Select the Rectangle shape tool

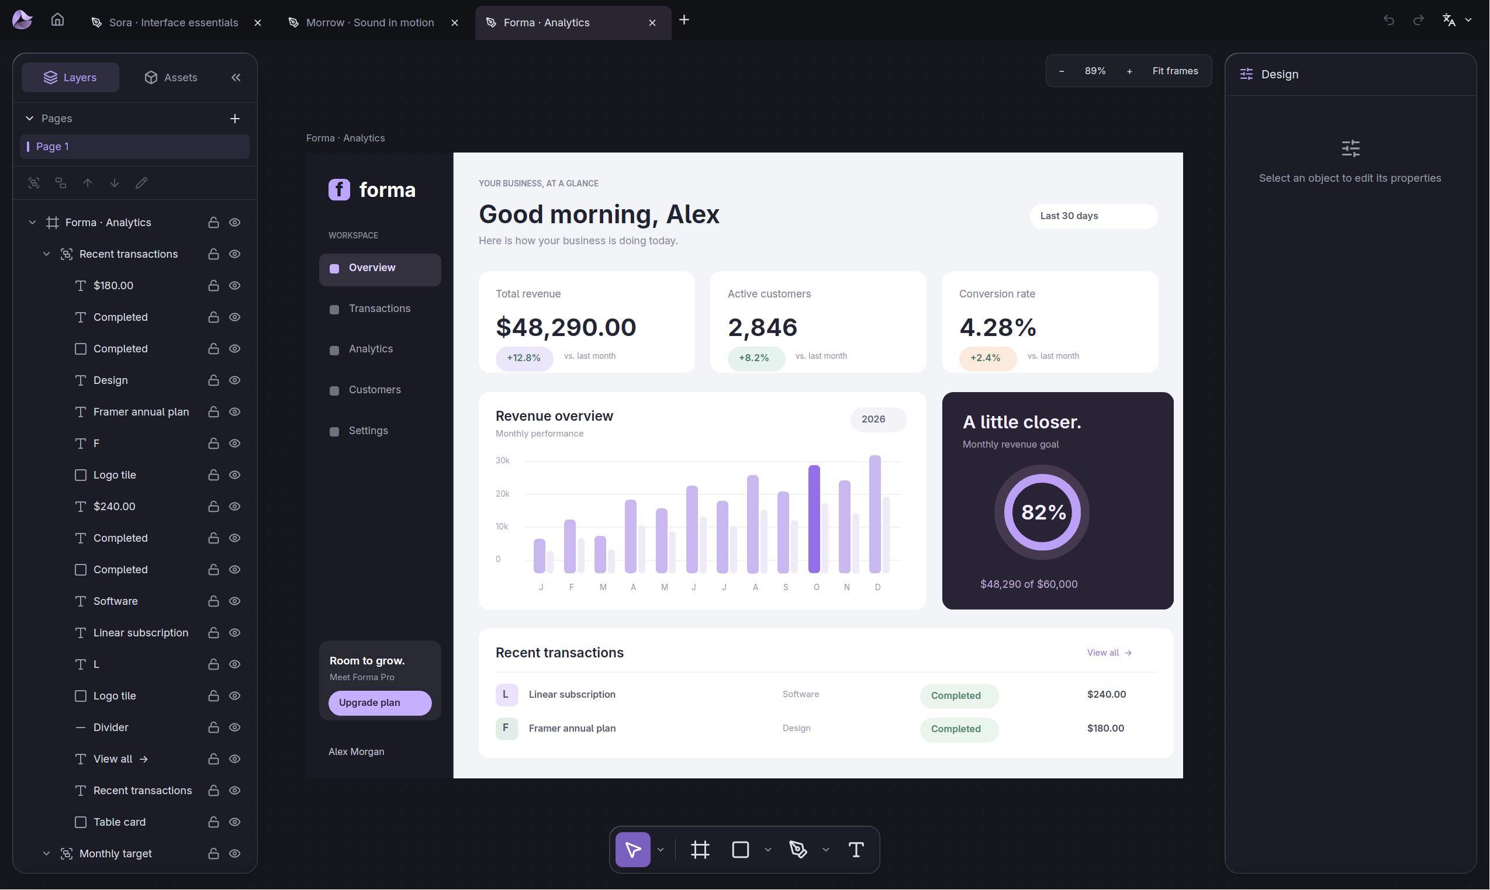pyautogui.click(x=741, y=850)
